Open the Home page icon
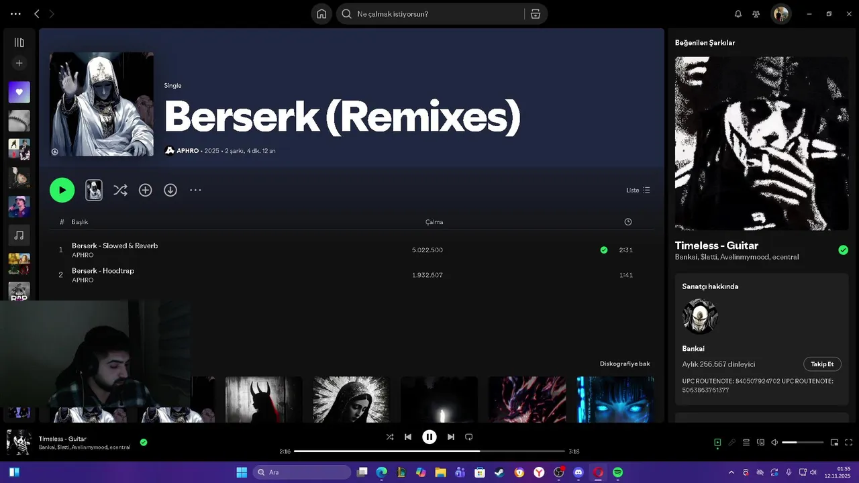859x483 pixels. (x=321, y=14)
